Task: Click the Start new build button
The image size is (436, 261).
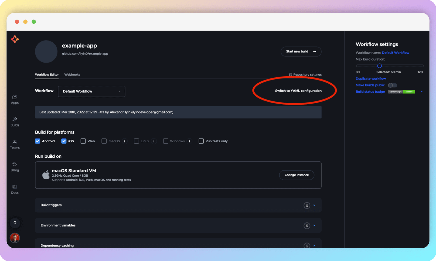Action: point(301,51)
